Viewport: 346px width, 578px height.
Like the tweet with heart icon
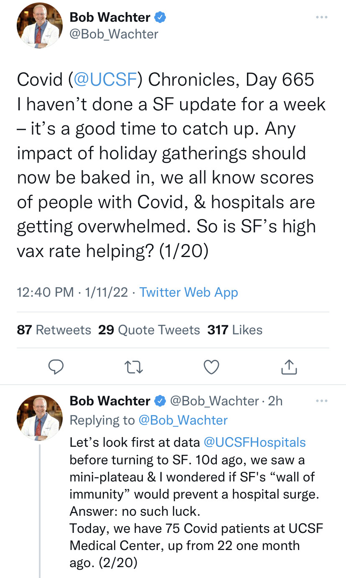click(x=211, y=367)
